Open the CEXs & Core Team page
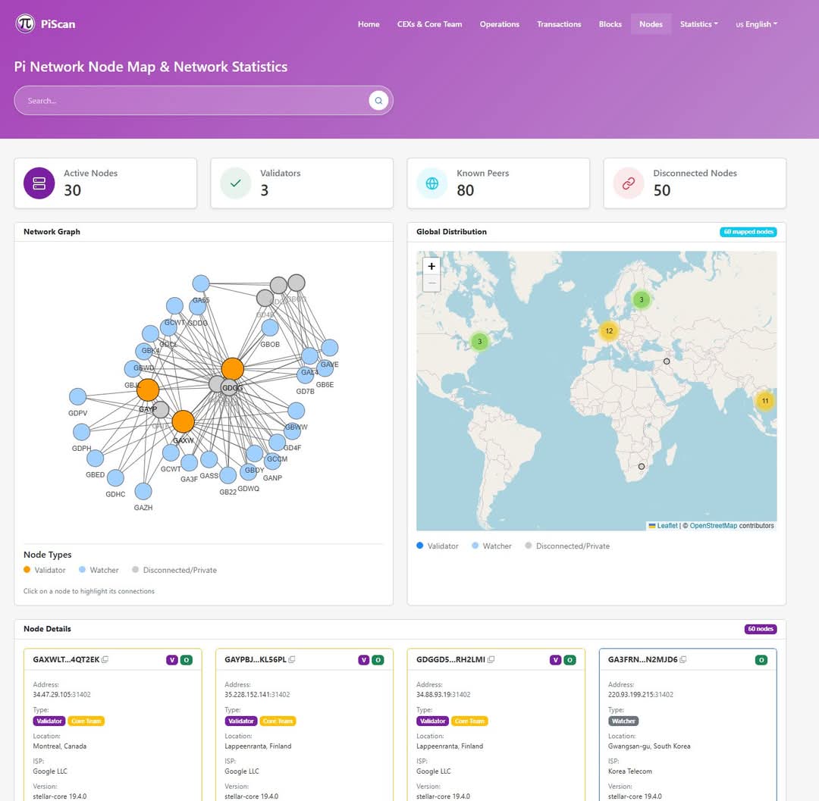Screen dimensions: 819x801 429,24
